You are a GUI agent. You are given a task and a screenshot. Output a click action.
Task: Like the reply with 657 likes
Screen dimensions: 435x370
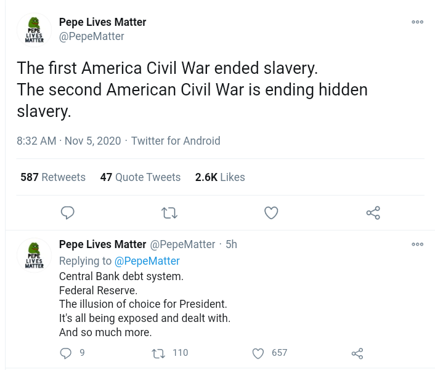click(x=259, y=353)
